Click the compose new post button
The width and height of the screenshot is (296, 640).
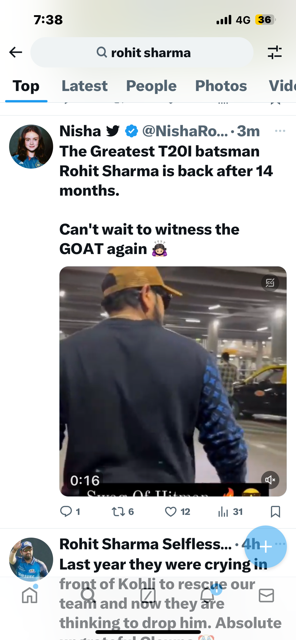click(266, 547)
